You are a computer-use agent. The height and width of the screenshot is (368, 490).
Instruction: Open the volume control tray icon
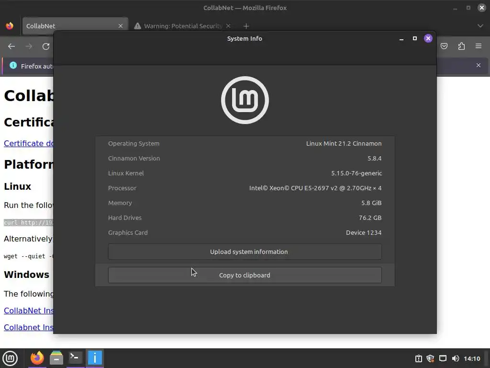point(456,358)
